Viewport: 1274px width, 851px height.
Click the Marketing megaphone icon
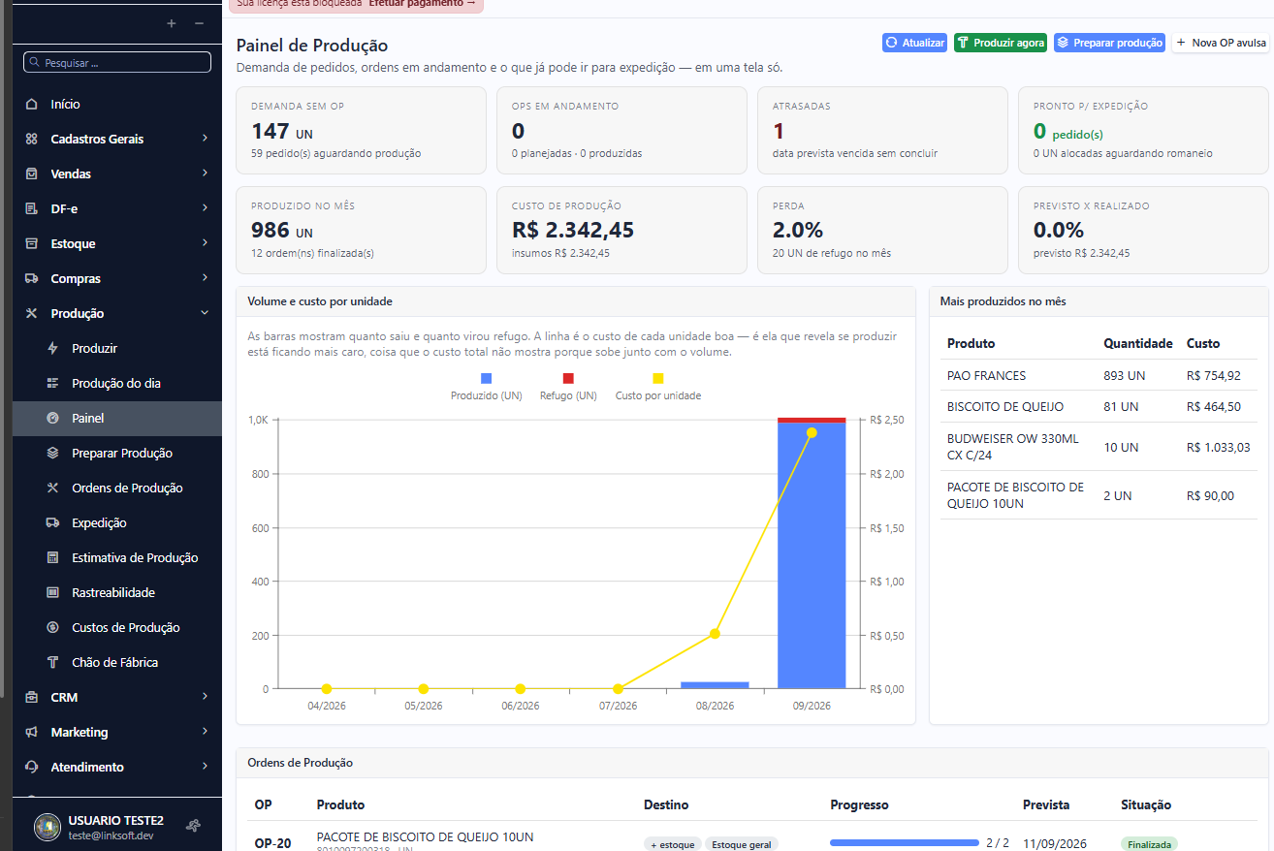32,732
